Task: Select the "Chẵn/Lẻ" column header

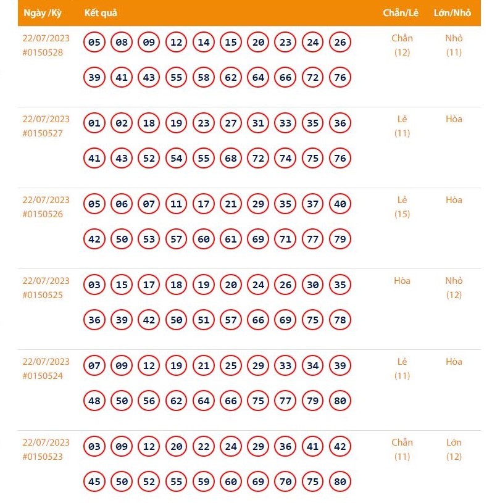Action: coord(401,13)
